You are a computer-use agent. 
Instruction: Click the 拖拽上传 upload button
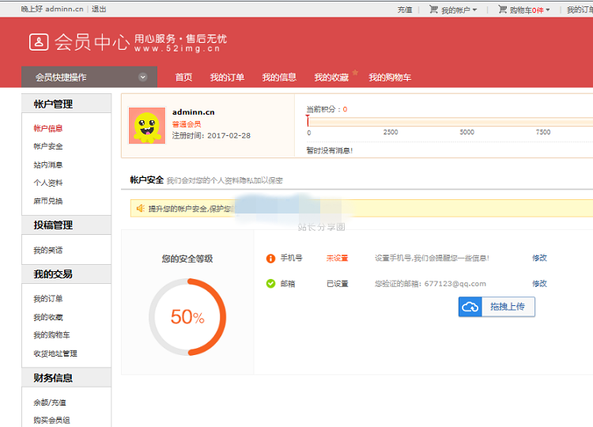(x=497, y=307)
